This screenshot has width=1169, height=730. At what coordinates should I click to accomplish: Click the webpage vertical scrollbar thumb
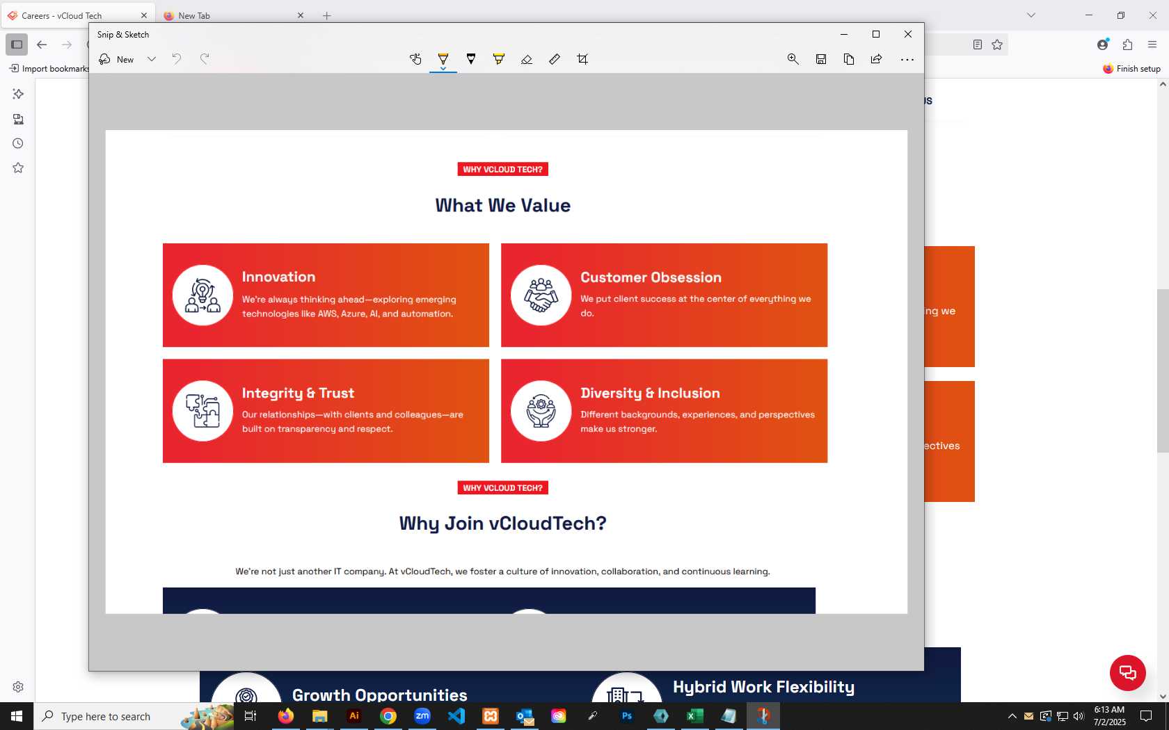tap(1163, 371)
